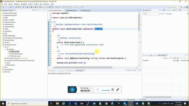Screen dimensions: 189x106
Task: Toggle Focus on Workweek icon in Task List
Action: coord(169,10)
